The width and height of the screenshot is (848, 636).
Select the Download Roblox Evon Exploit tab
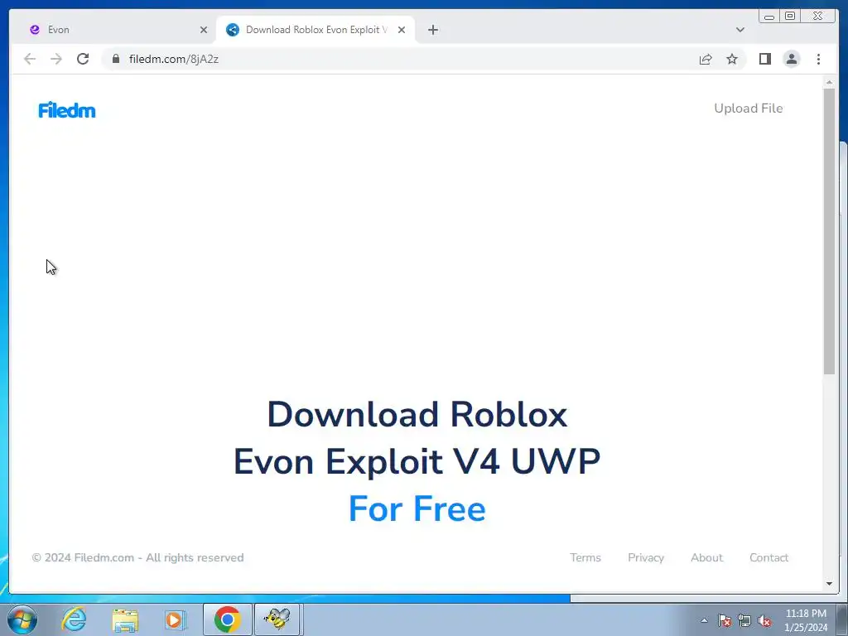316,30
